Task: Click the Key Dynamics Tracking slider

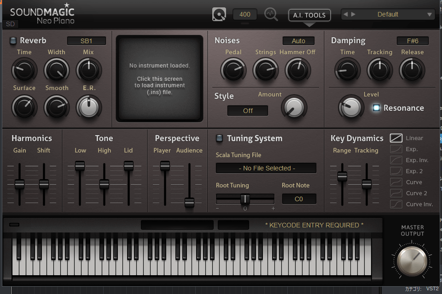Action: point(366,184)
